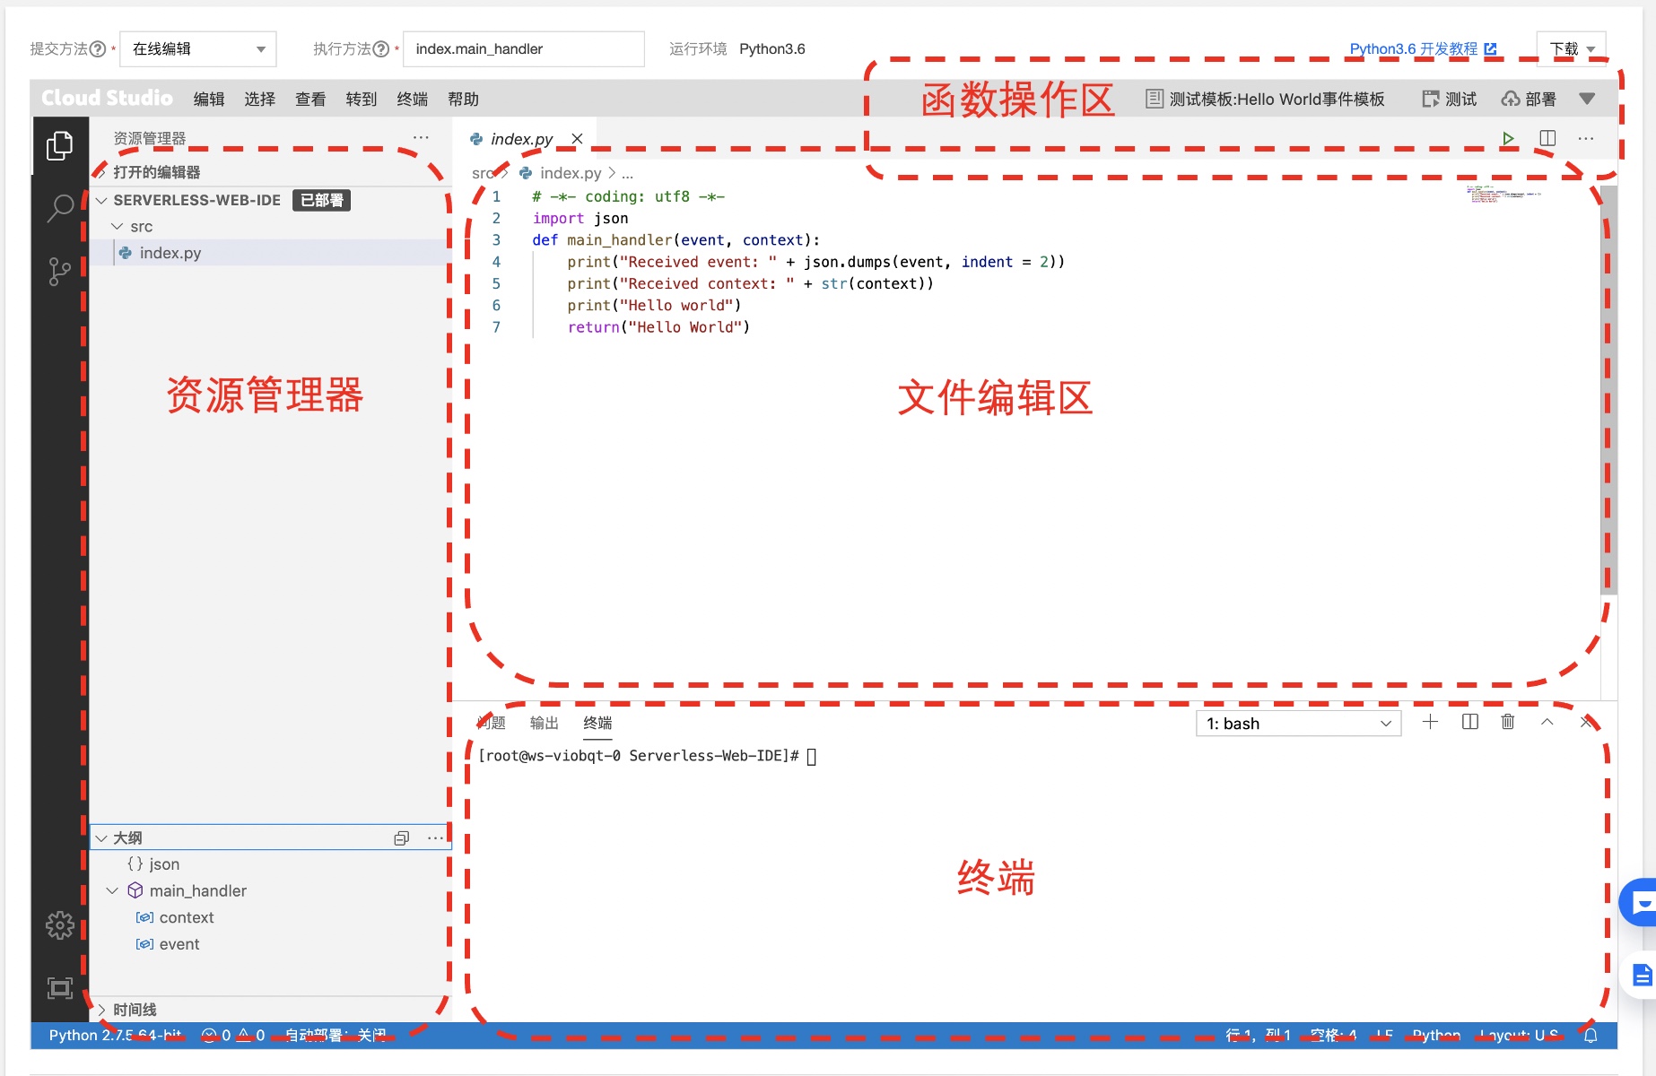Open the Search magnifier in activity bar
The image size is (1656, 1076).
(59, 208)
